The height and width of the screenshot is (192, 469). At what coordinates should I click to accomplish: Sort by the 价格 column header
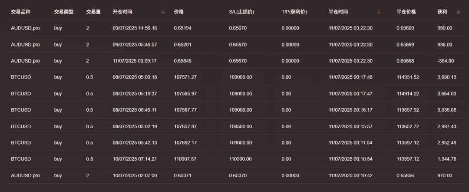178,12
